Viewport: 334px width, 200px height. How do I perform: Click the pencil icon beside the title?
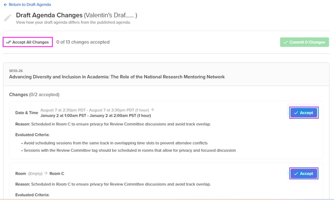pyautogui.click(x=7, y=18)
